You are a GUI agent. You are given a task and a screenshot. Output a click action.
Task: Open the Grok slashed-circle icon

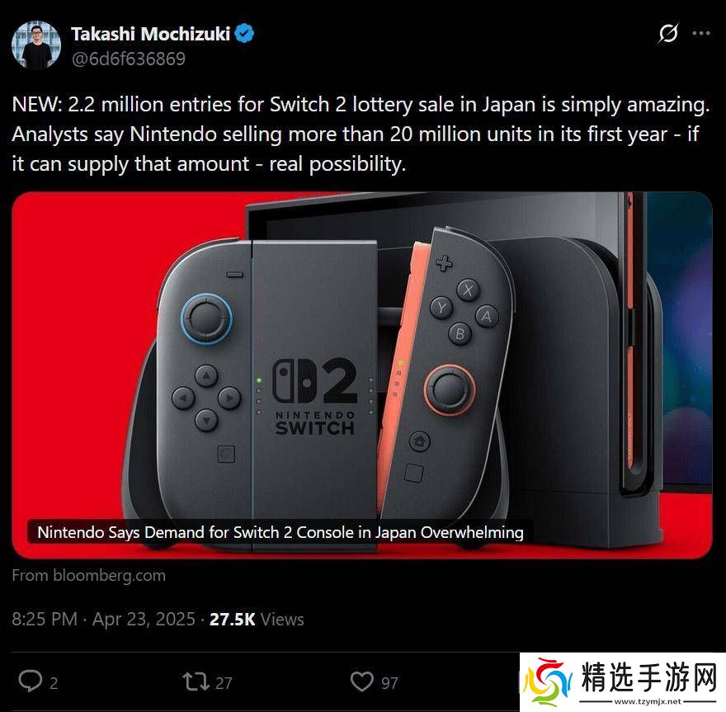[x=668, y=33]
